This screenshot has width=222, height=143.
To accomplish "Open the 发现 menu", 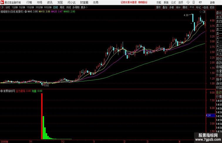I will coord(60,2).
